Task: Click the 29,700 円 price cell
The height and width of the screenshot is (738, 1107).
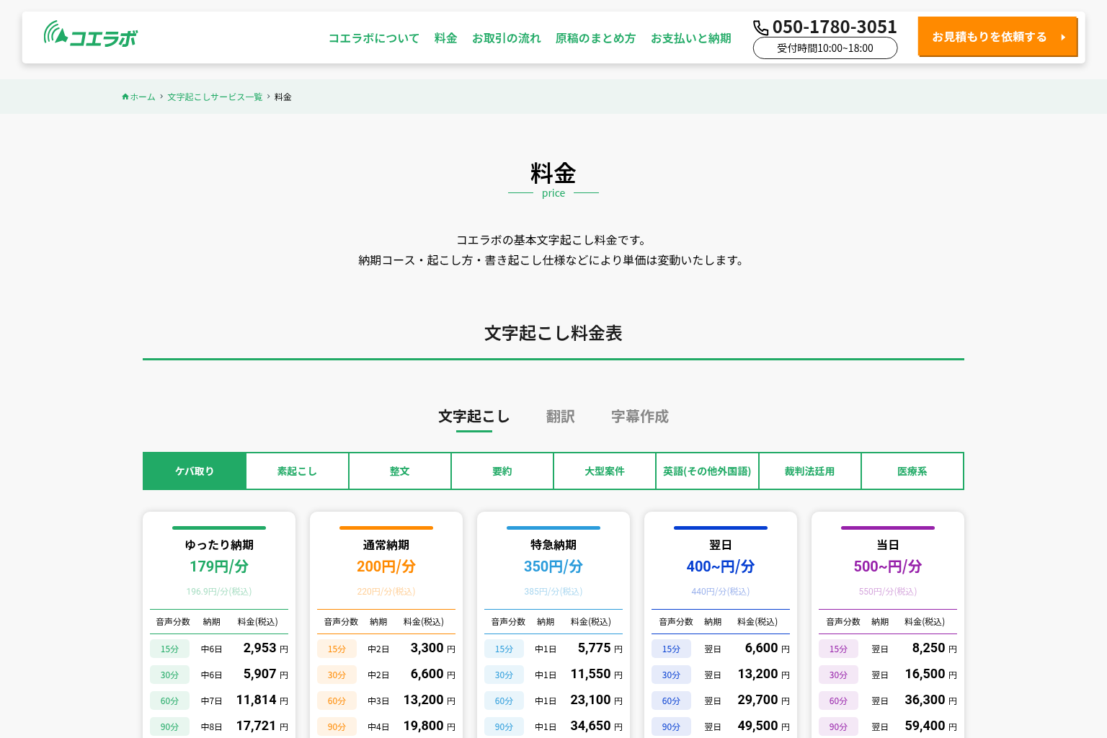Action: [764, 700]
